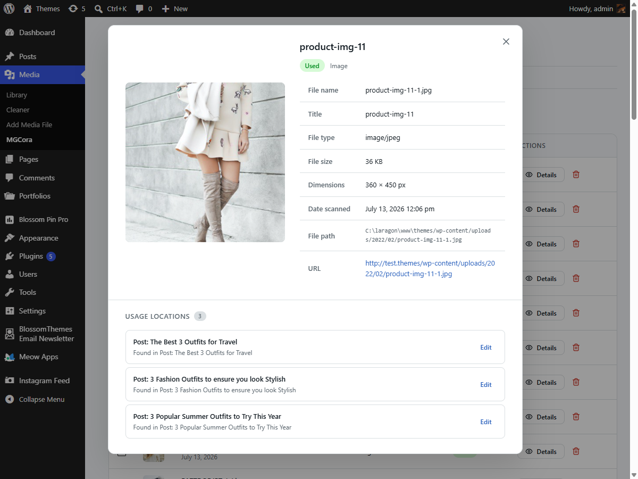Go to Dashboard in sidebar

(x=43, y=32)
